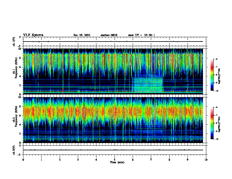Click the "5" tick on the time axis

[x=115, y=160]
